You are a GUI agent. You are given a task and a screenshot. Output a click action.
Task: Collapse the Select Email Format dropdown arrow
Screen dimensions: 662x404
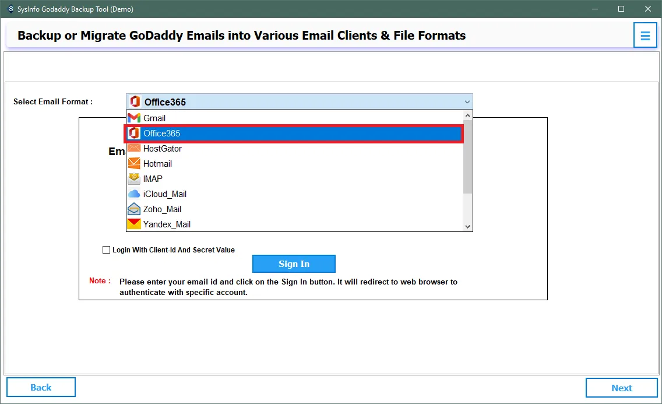coord(467,102)
